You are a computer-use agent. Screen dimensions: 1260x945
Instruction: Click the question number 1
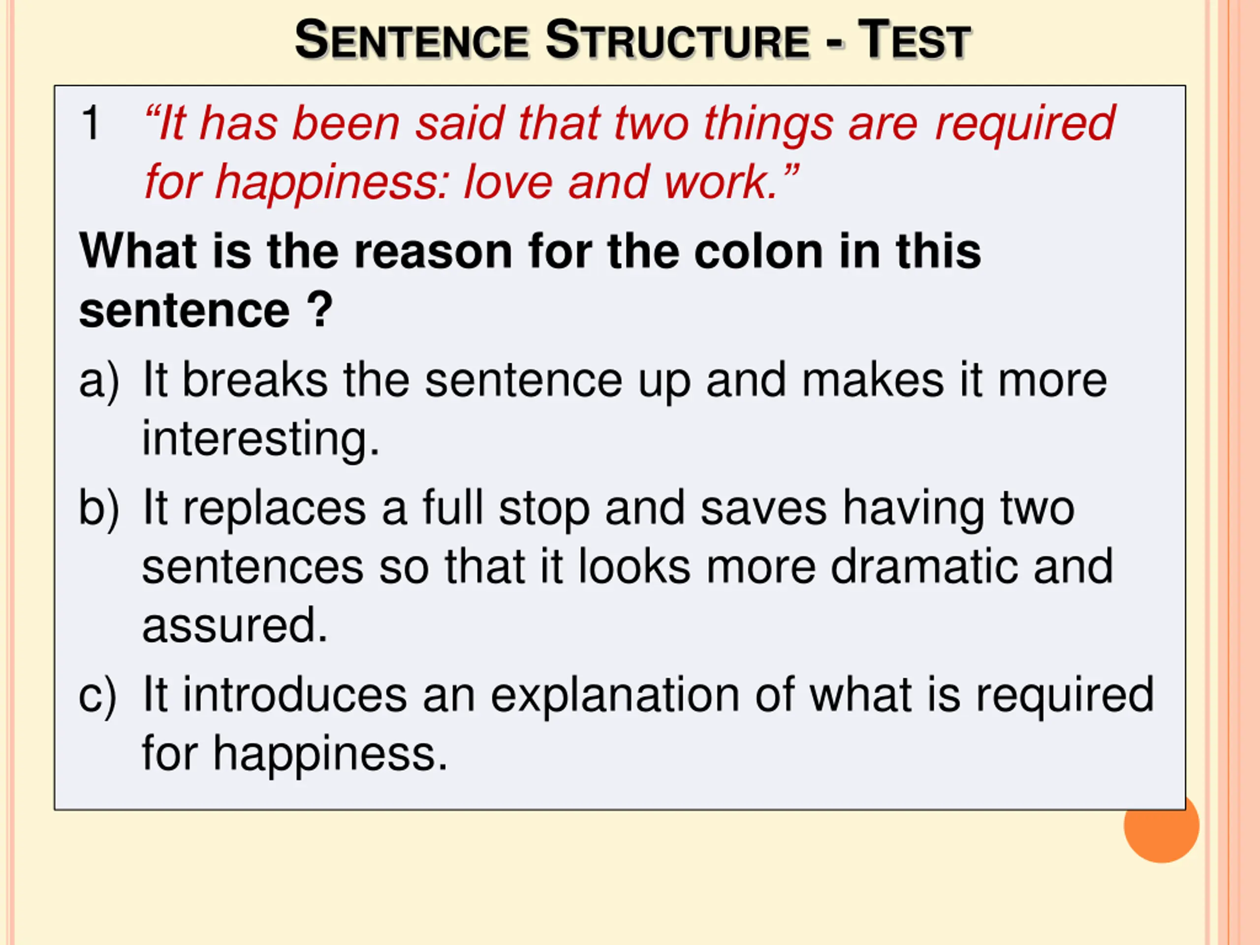91,123
